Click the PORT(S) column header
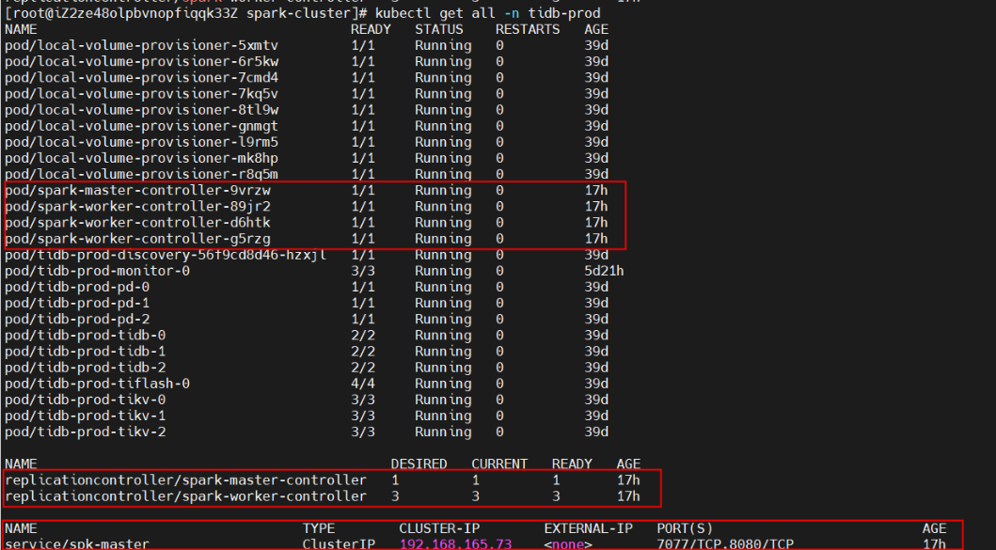Image resolution: width=996 pixels, height=550 pixels. coord(685,528)
